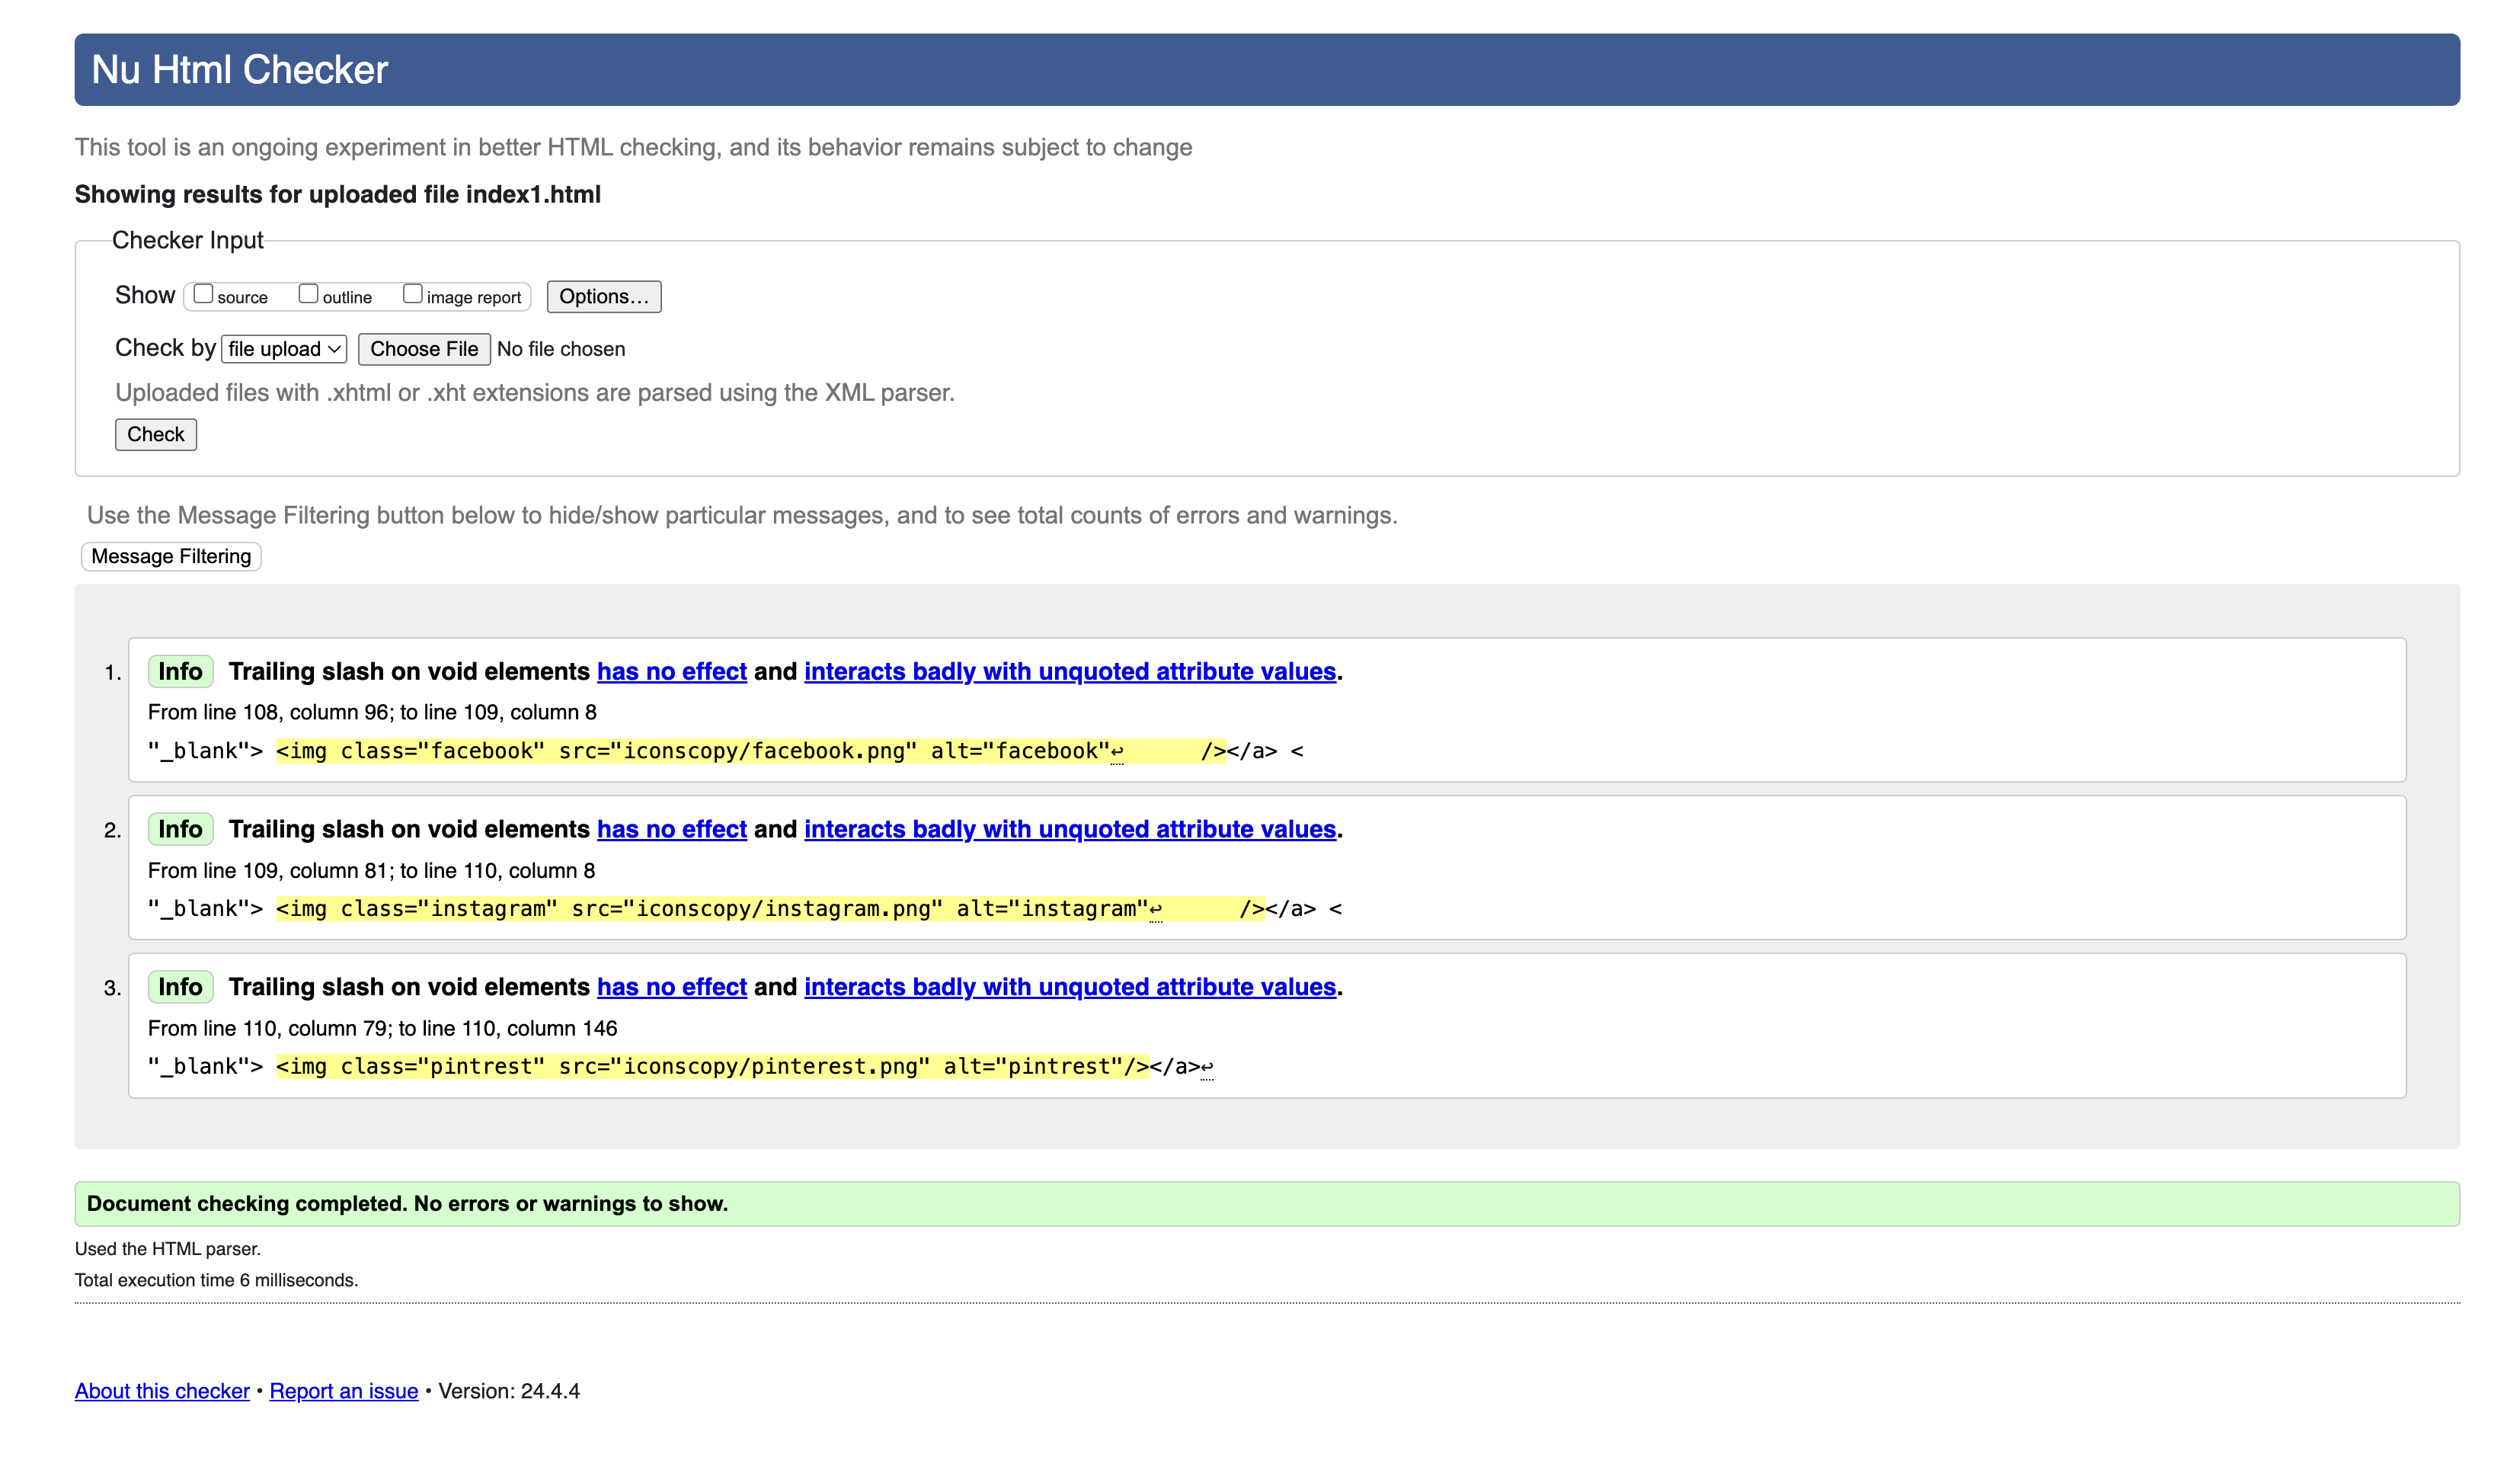Open second message's "has no effect" link
Image resolution: width=2520 pixels, height=1457 pixels.
(671, 829)
